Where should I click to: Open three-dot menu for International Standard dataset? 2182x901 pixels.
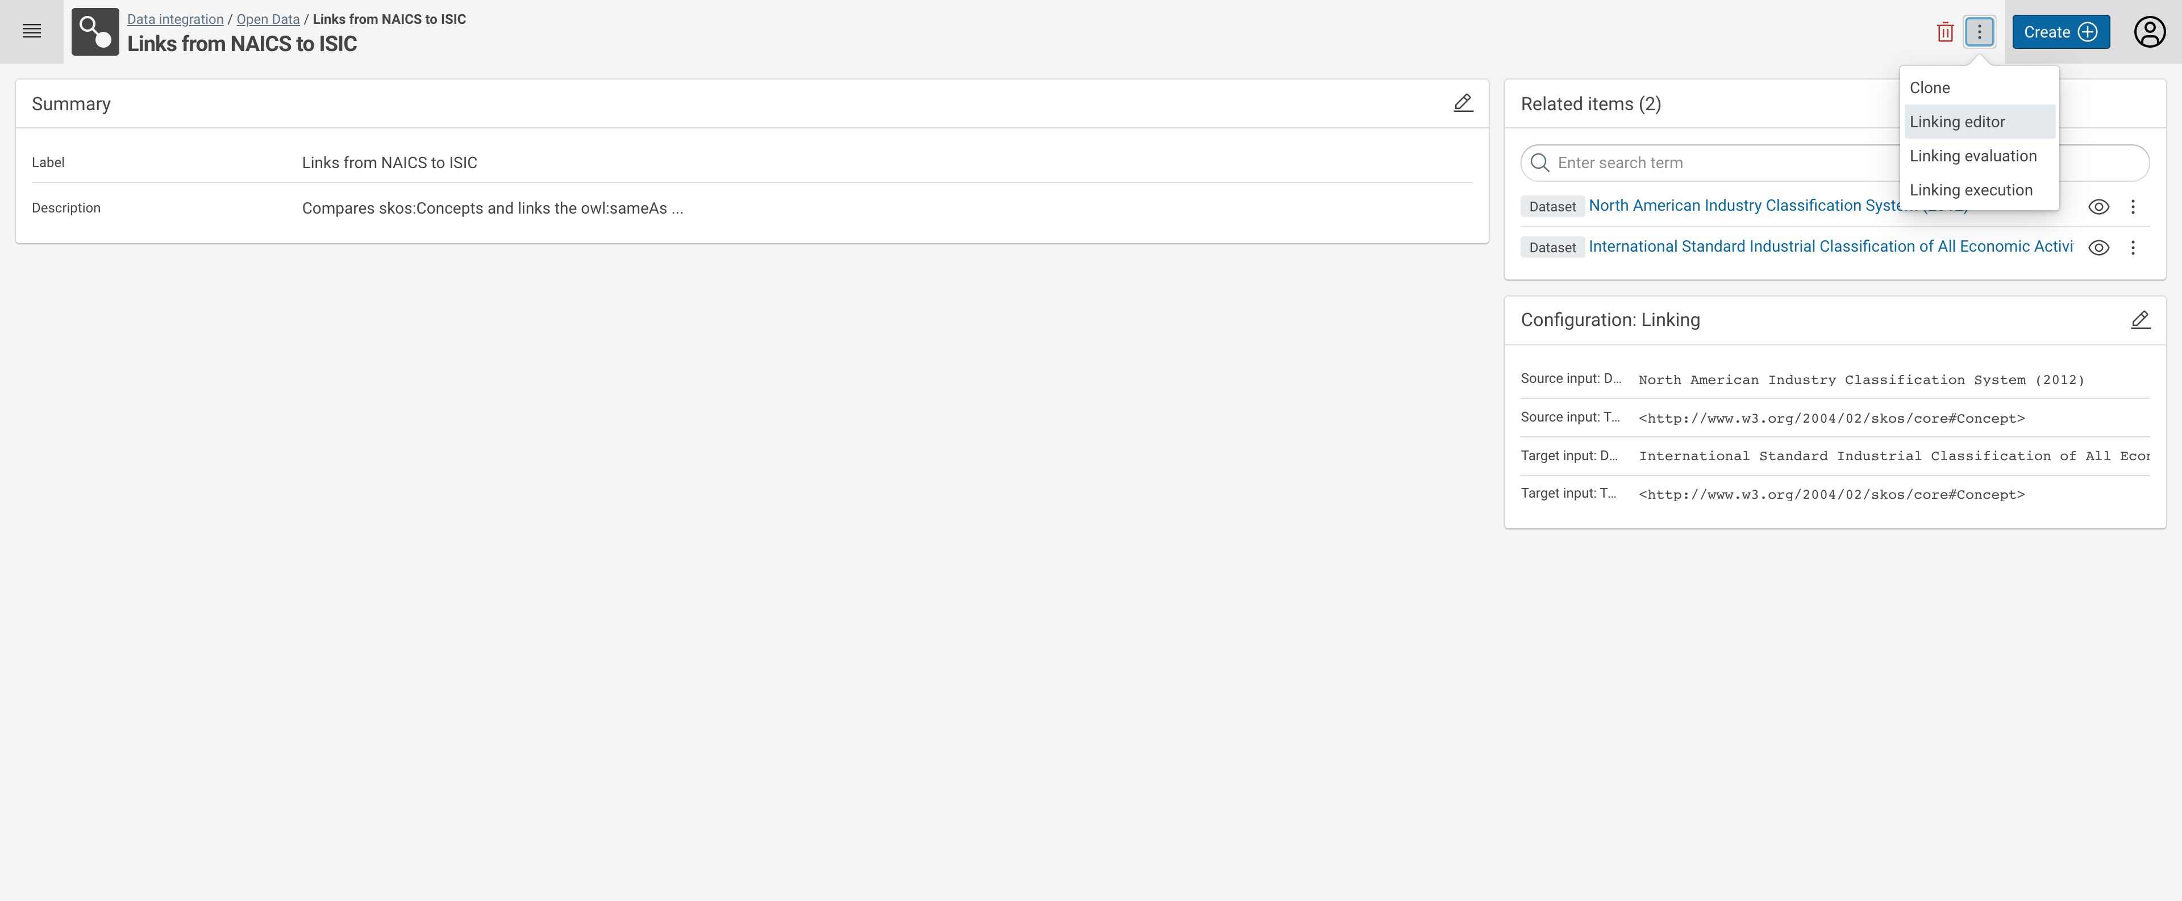[x=2133, y=247]
